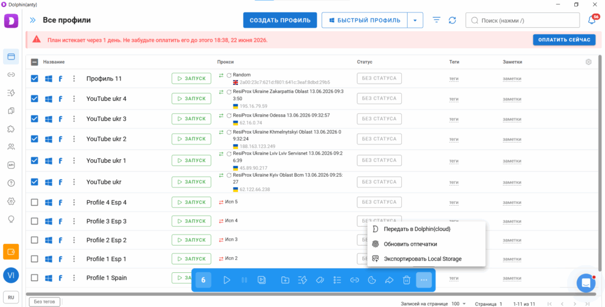
Task: Open the extensions puzzle icon in sidebar
Action: point(11,129)
